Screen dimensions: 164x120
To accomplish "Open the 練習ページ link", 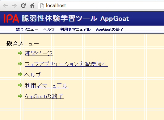I will [39, 53].
